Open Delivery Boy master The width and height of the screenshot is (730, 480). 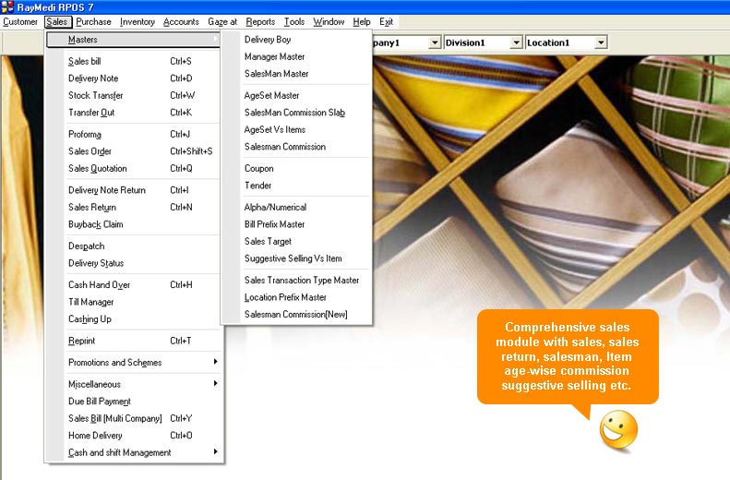click(296, 40)
